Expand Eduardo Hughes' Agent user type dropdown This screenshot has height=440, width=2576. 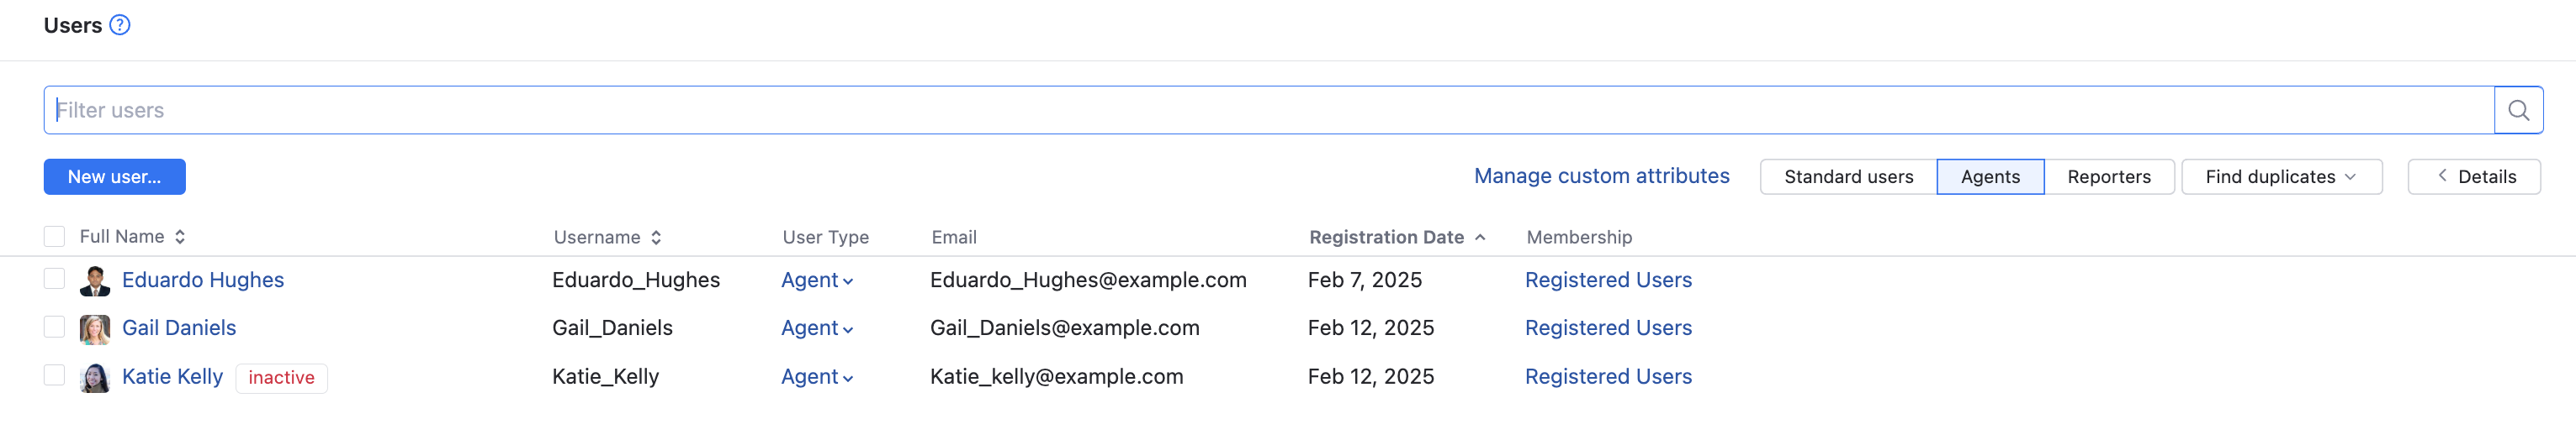817,280
